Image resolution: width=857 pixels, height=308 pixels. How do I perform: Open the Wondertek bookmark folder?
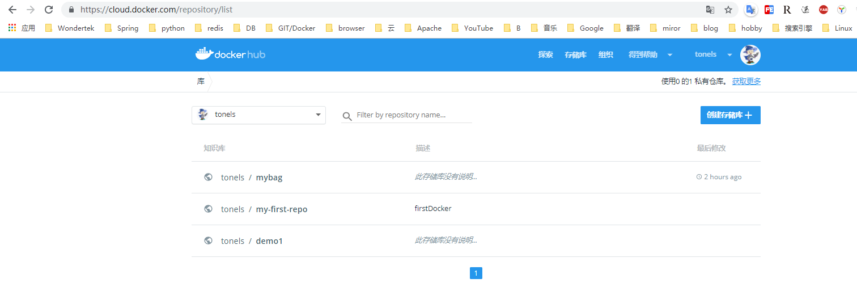pos(70,28)
